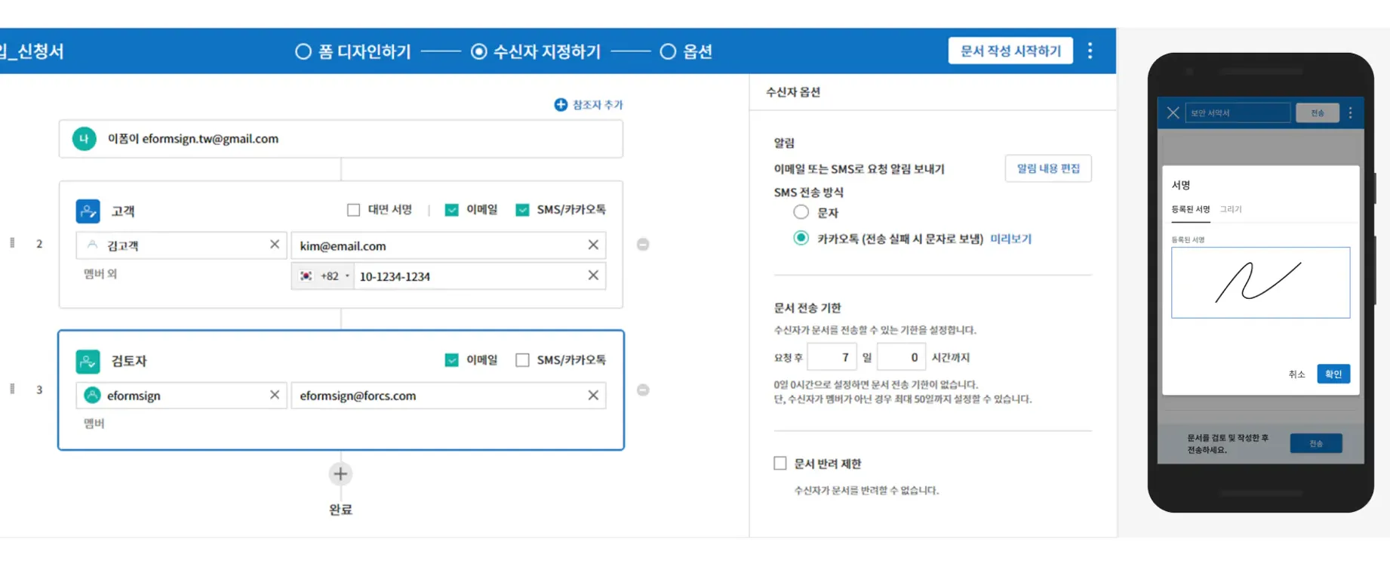The width and height of the screenshot is (1390, 573).
Task: Clear the 김고객 name field with X
Action: point(275,245)
